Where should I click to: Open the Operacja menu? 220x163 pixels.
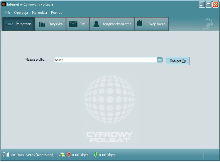[x=21, y=13]
